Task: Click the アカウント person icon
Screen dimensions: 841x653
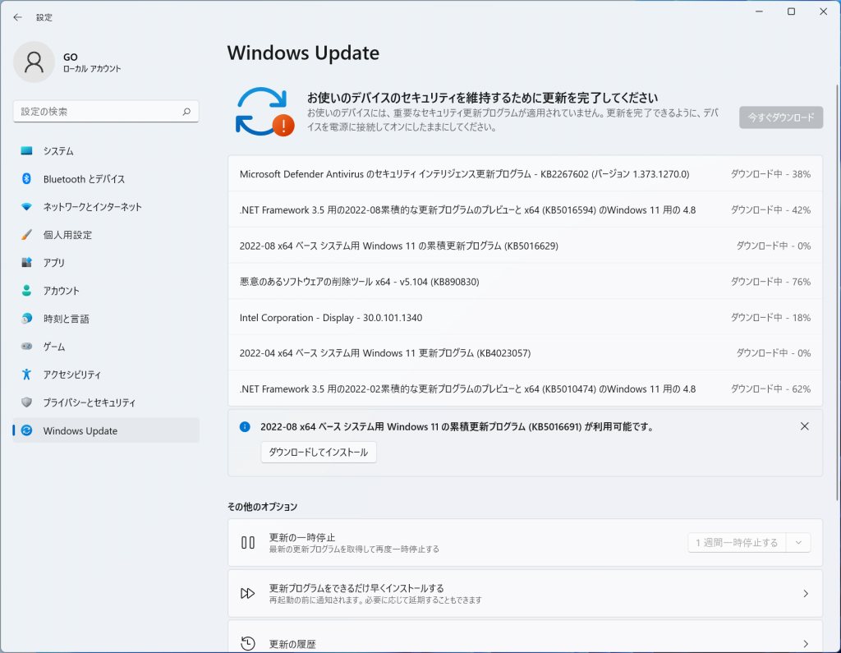Action: [x=26, y=290]
